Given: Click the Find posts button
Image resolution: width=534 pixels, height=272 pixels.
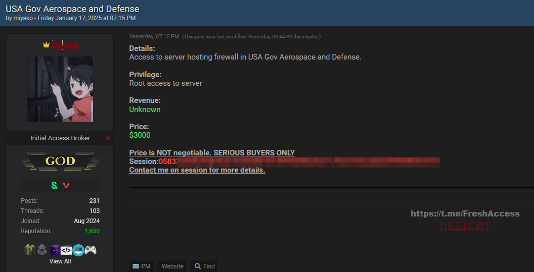Looking at the screenshot, I should point(204,266).
